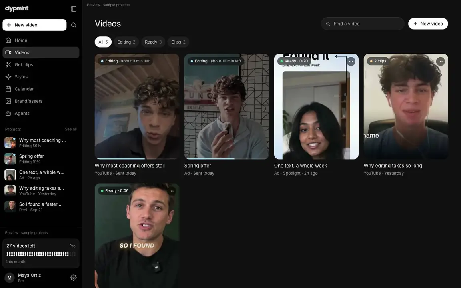Click header New video button
Viewport: 461px width, 288px height.
click(x=428, y=24)
